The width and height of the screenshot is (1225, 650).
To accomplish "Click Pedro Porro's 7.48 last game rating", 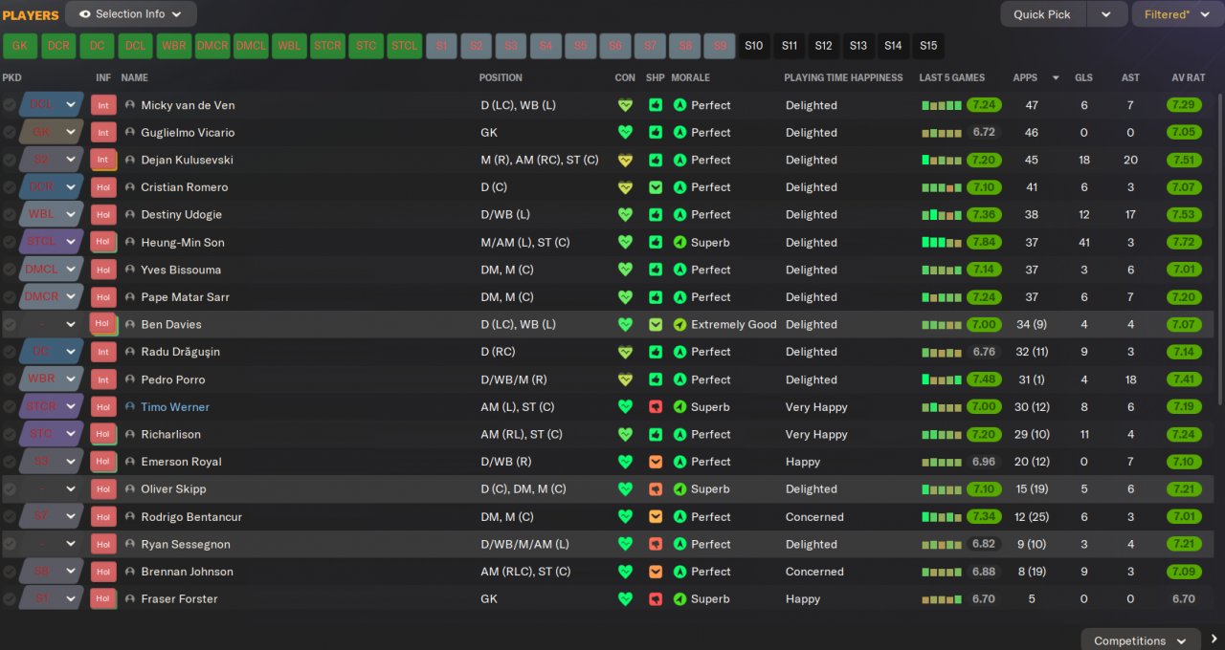I will [984, 379].
